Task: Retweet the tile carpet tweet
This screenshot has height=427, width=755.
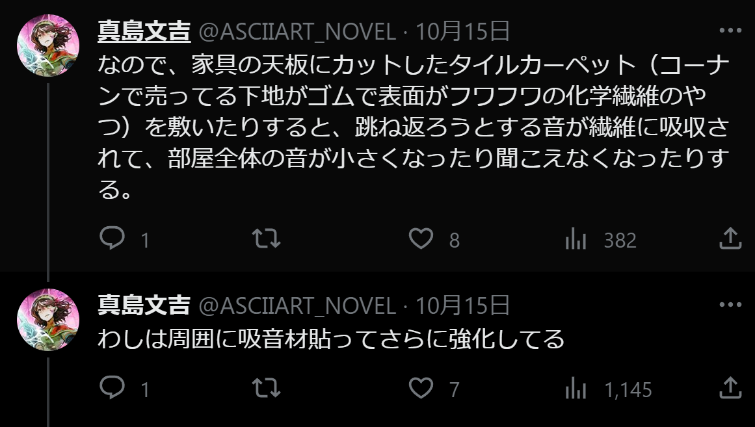Action: tap(266, 239)
